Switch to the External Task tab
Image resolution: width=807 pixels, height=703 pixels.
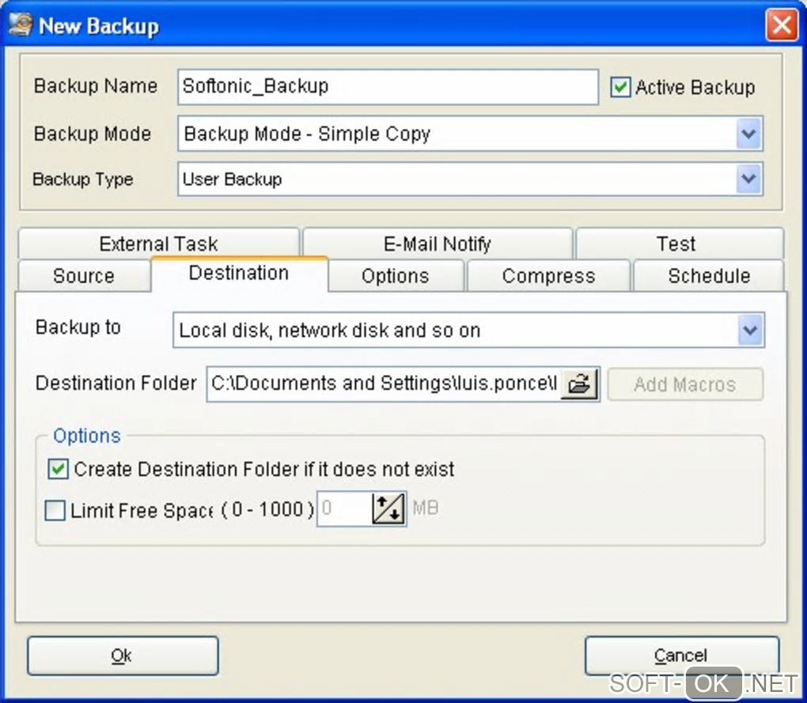pyautogui.click(x=158, y=244)
